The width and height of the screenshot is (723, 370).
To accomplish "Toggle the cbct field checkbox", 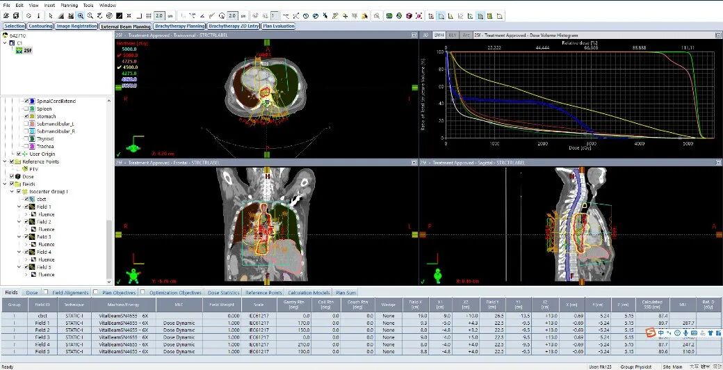I will pos(26,199).
